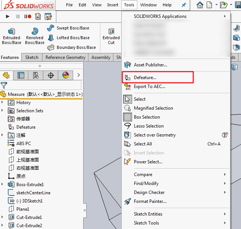Image resolution: width=241 pixels, height=229 pixels.
Task: Expand the Cut-Extrude2 feature
Action: coord(2,225)
